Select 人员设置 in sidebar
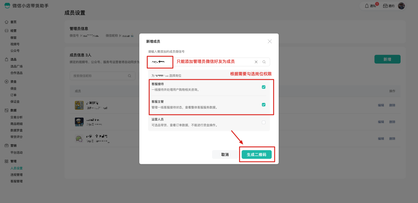418x203 pixels. pyautogui.click(x=17, y=168)
